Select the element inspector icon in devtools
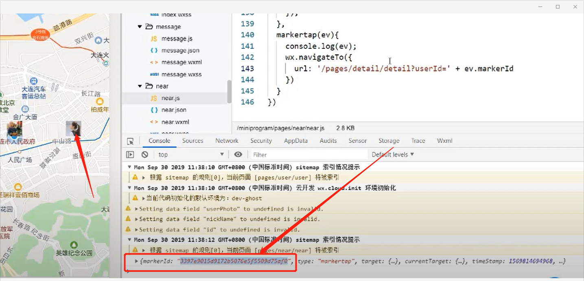This screenshot has height=281, width=584. (130, 141)
